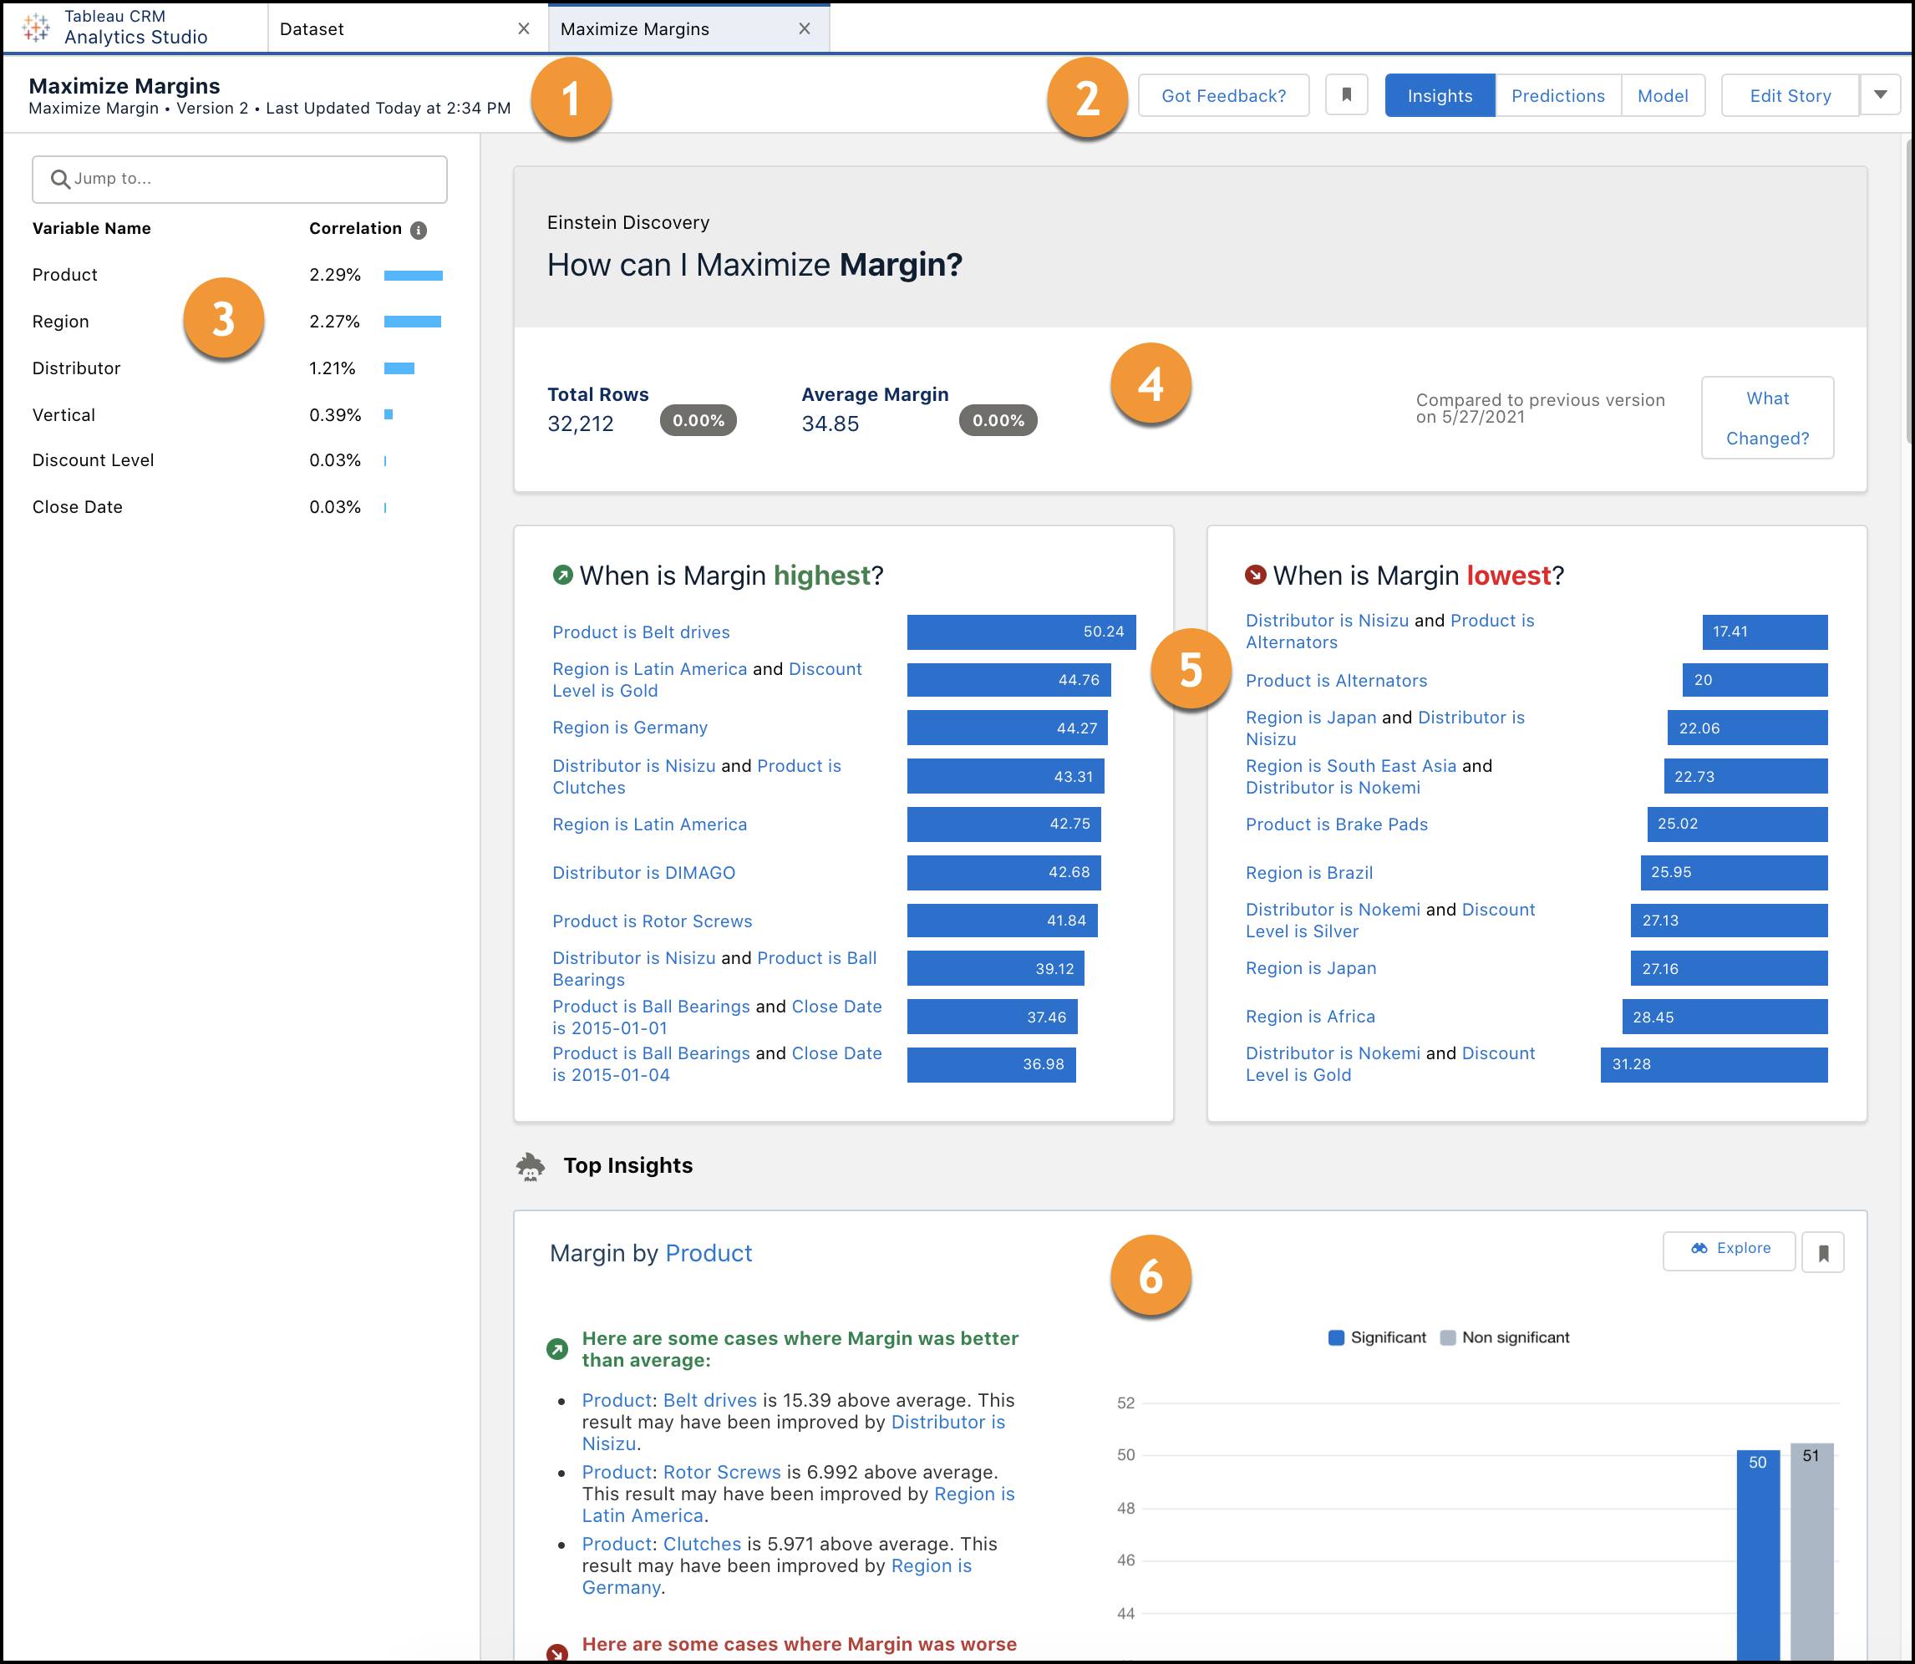Select the Region variable row

tap(238, 322)
